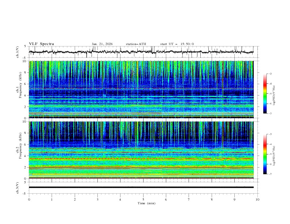The image size is (290, 224).
Task: Click the "10" kHz tick of ch.1 spectrogram
Action: click(x=24, y=61)
